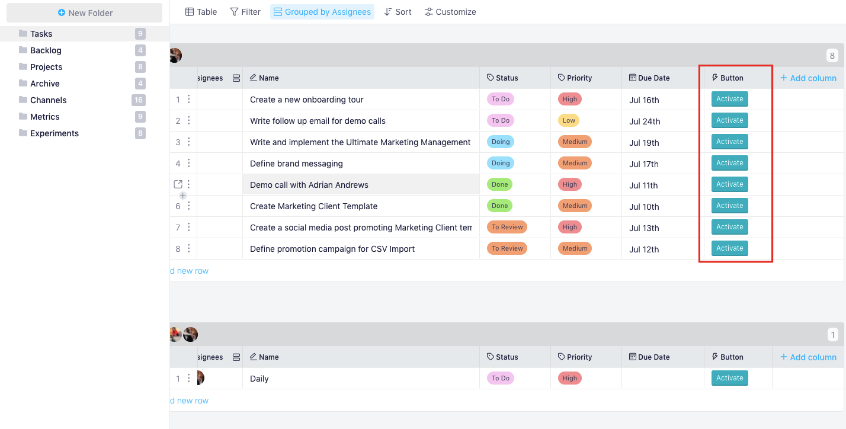Screen dimensions: 846x429
Task: Click new row link under second group
Action: [x=190, y=401]
